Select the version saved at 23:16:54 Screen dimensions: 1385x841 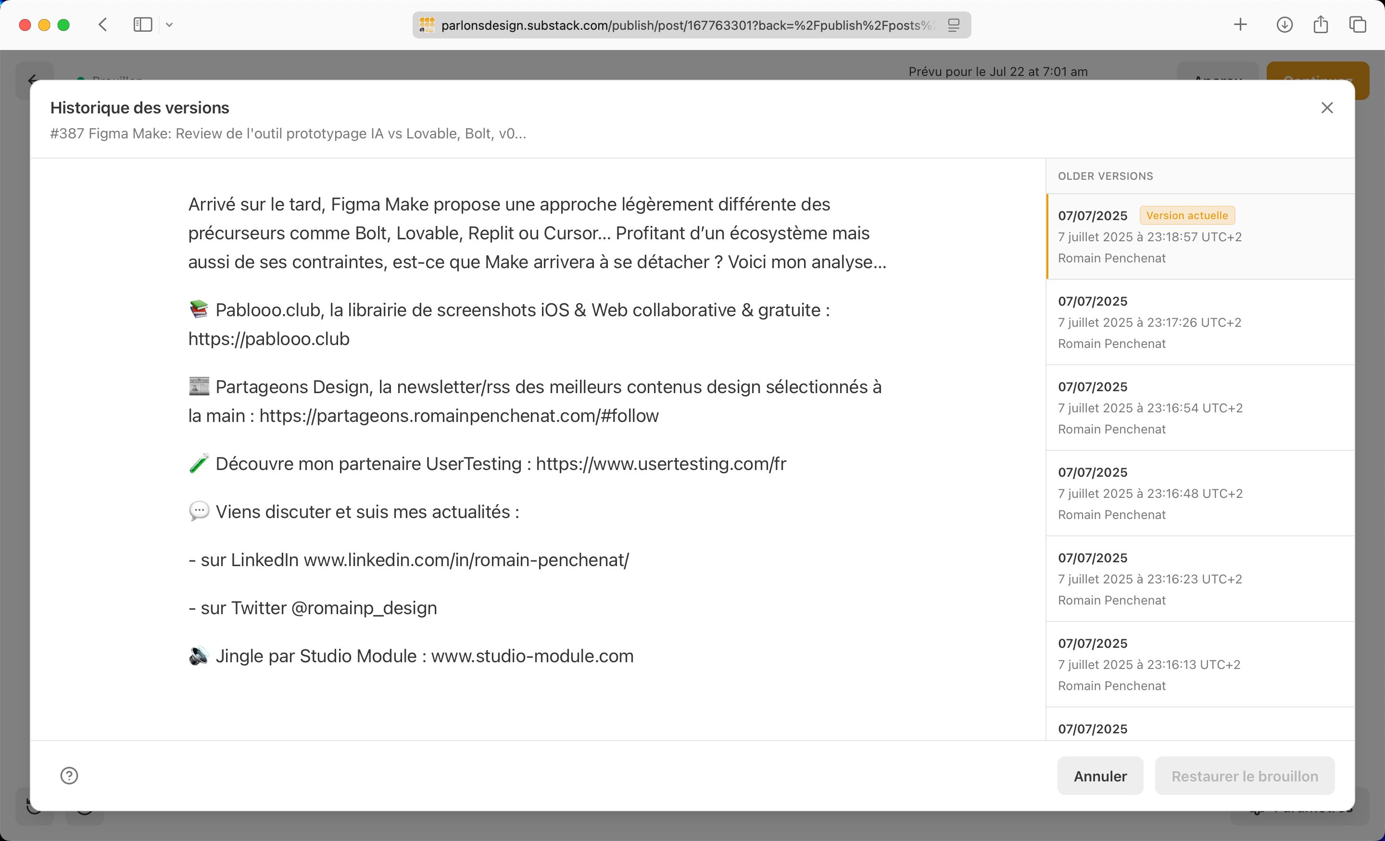pos(1200,408)
